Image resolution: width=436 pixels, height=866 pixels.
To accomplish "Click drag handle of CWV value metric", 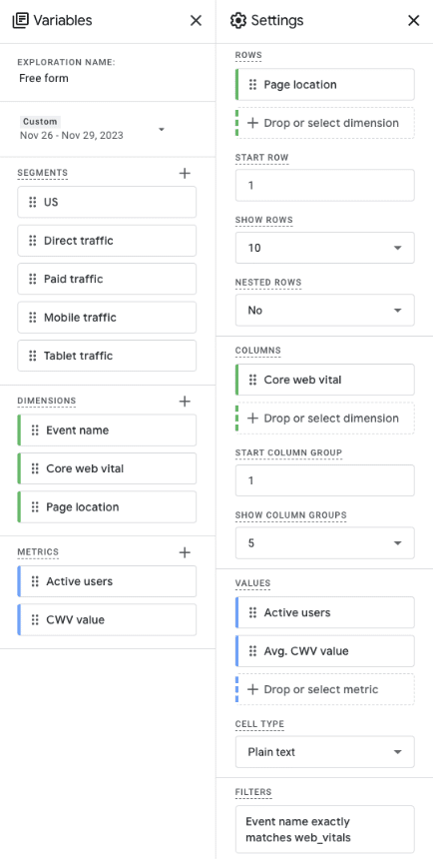I will (x=35, y=619).
